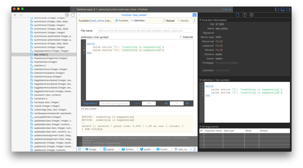Screen dimensions: 303x168
Task: Select transitwhs () function
Action: [39, 99]
